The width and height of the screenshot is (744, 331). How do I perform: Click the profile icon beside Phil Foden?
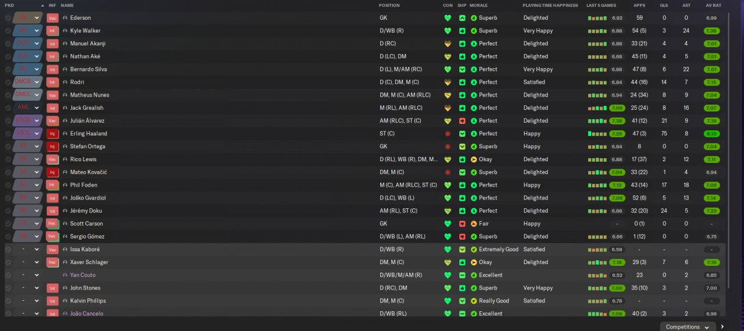(x=65, y=185)
